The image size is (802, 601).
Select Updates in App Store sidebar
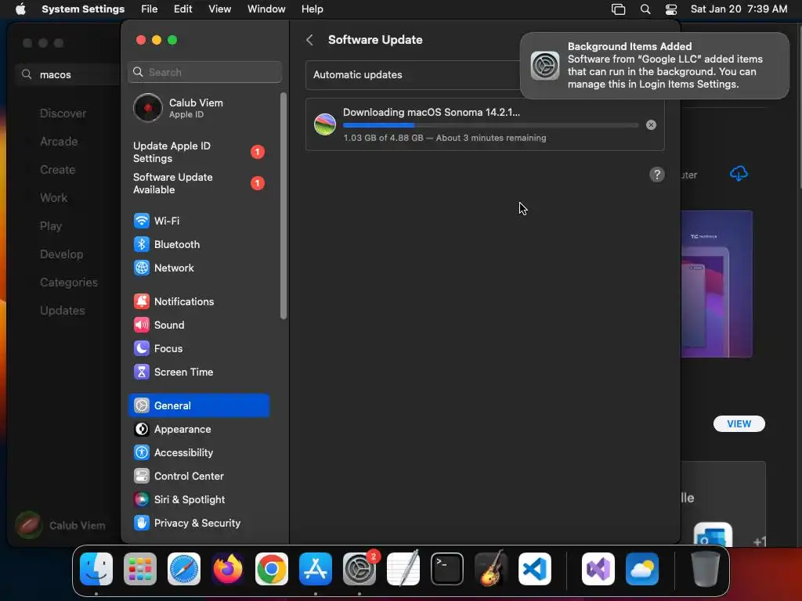(63, 310)
